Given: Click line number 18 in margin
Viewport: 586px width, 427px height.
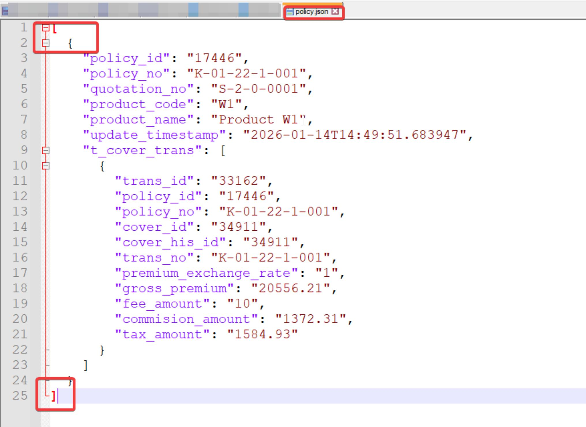Looking at the screenshot, I should pos(20,288).
